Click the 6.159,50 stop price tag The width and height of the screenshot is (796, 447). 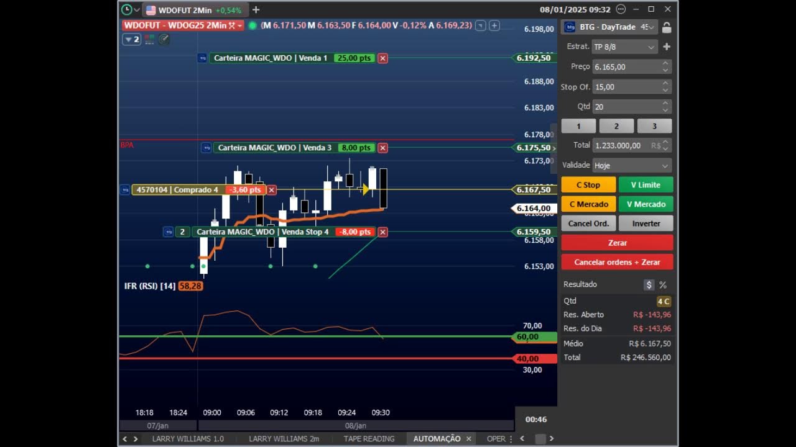534,232
